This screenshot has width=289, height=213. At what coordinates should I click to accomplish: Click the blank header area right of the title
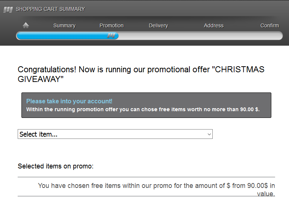[x=188, y=9]
